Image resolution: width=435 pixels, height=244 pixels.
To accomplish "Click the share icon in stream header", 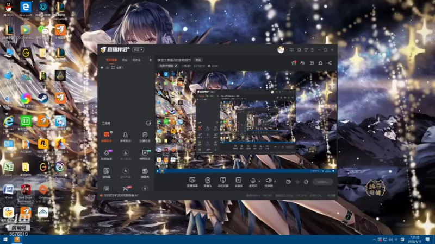I will pyautogui.click(x=330, y=63).
